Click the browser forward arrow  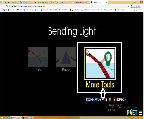tap(4, 6)
